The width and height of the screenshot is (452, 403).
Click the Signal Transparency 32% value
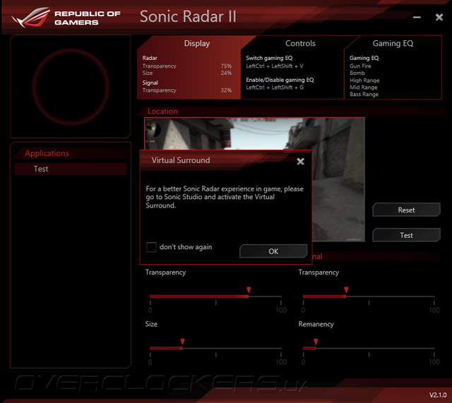tap(226, 90)
